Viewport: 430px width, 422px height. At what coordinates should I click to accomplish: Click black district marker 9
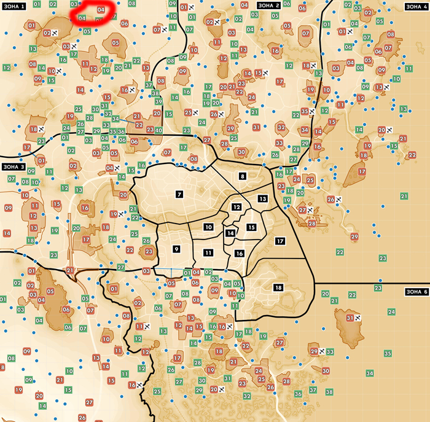[176, 249]
